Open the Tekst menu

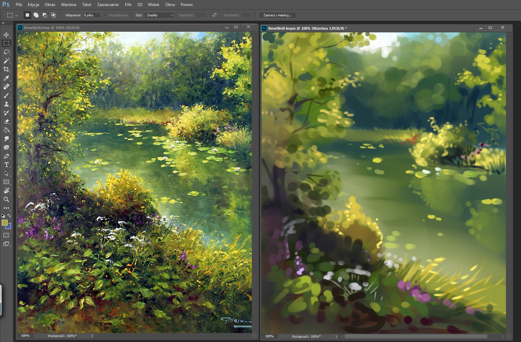tap(86, 5)
